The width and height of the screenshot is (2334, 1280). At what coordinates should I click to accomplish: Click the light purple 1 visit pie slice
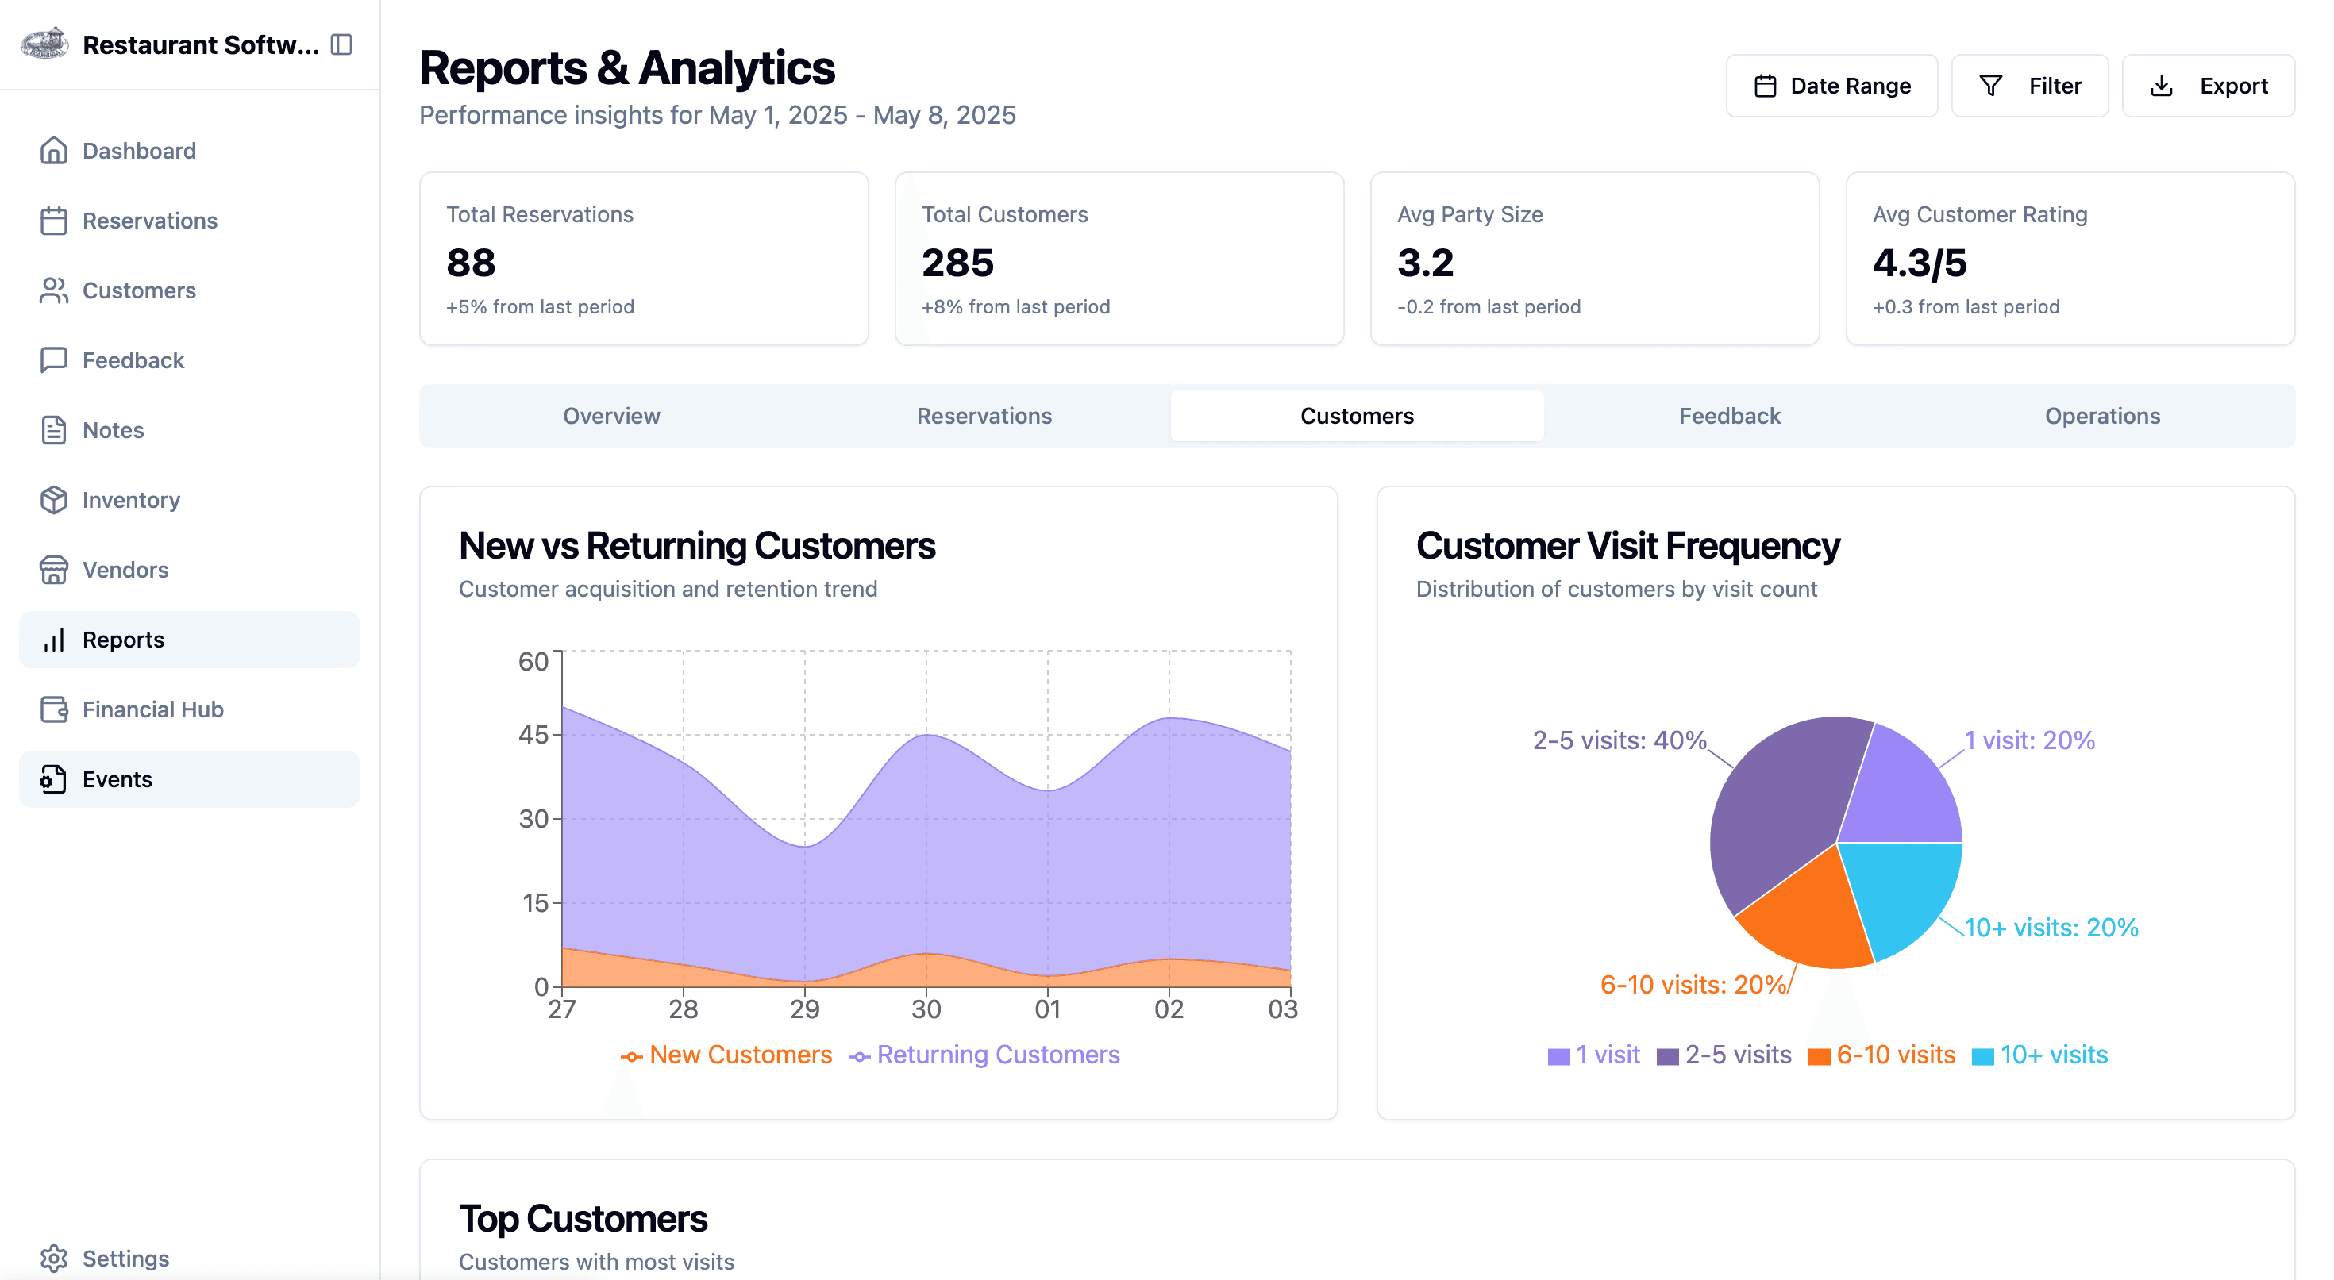[x=1903, y=793]
